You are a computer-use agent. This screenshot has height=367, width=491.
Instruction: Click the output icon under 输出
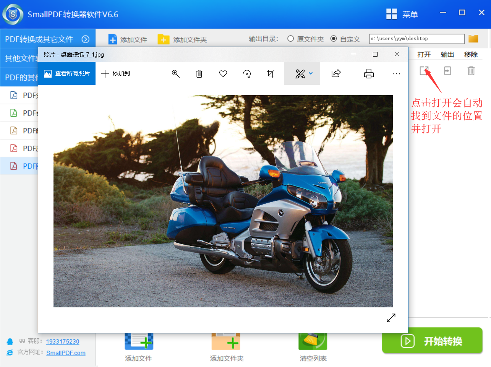pos(447,71)
